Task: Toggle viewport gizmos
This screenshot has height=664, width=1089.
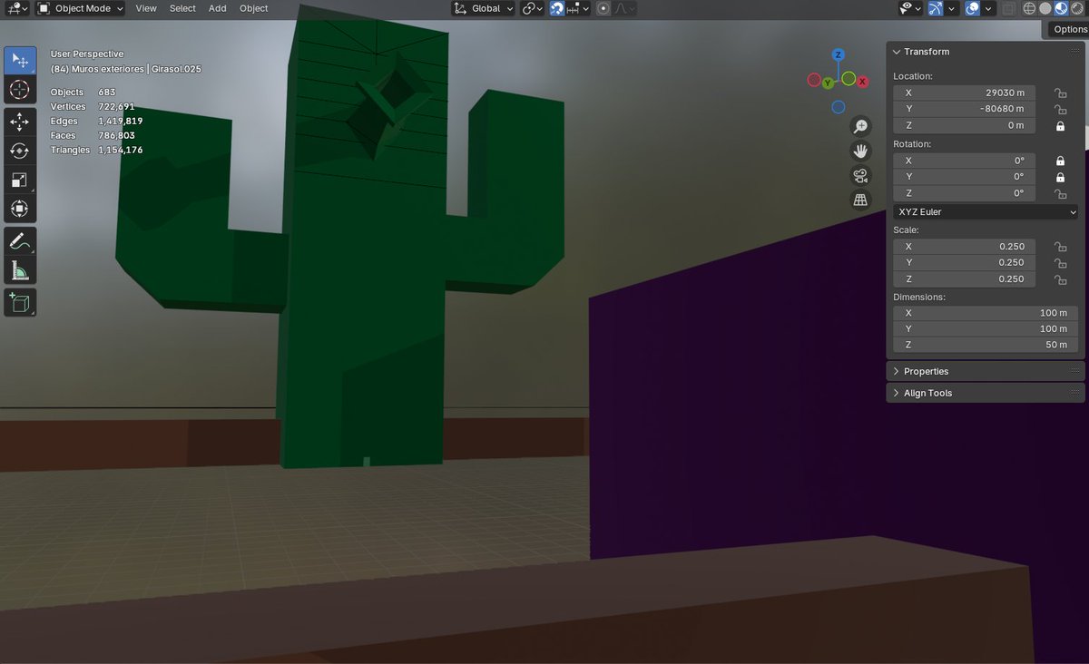Action: pos(936,8)
